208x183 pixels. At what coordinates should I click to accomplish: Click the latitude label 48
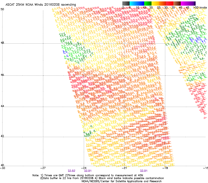pos(2,43)
